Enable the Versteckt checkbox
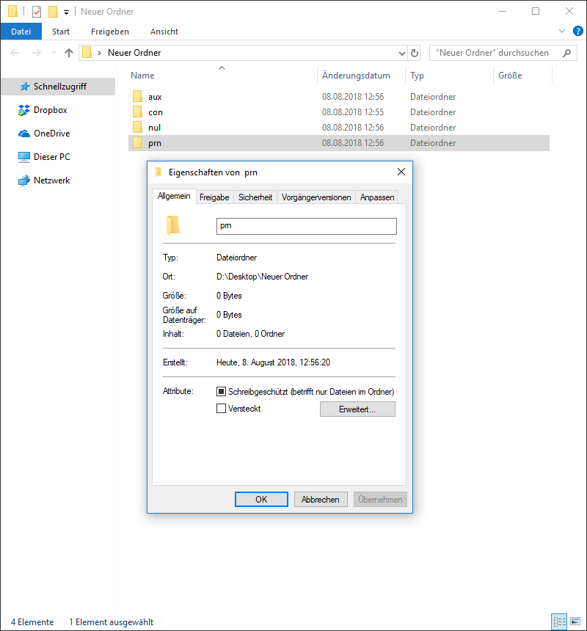587x631 pixels. click(221, 409)
